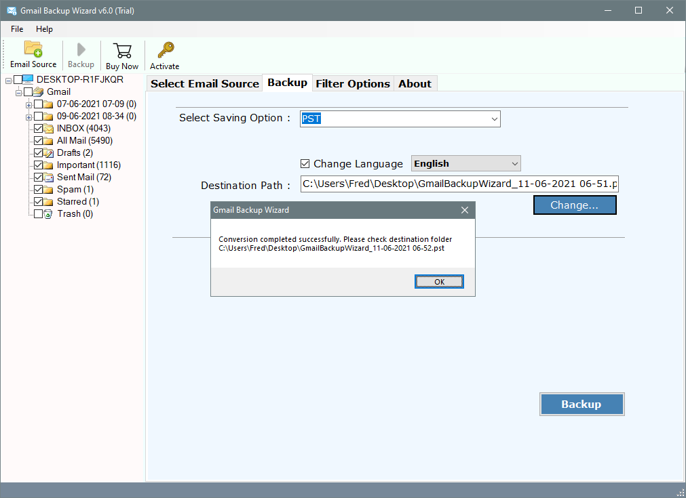
Task: Switch to the Backup tab
Action: pyautogui.click(x=288, y=83)
